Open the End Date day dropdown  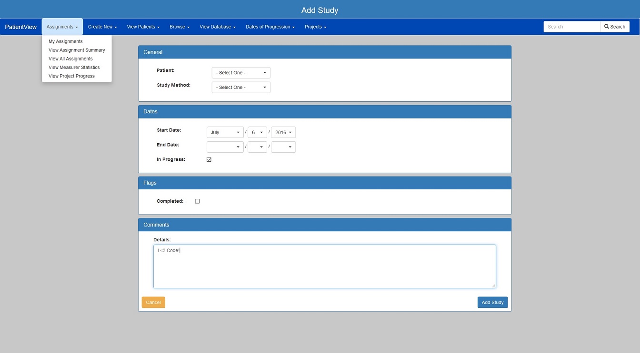[258, 147]
